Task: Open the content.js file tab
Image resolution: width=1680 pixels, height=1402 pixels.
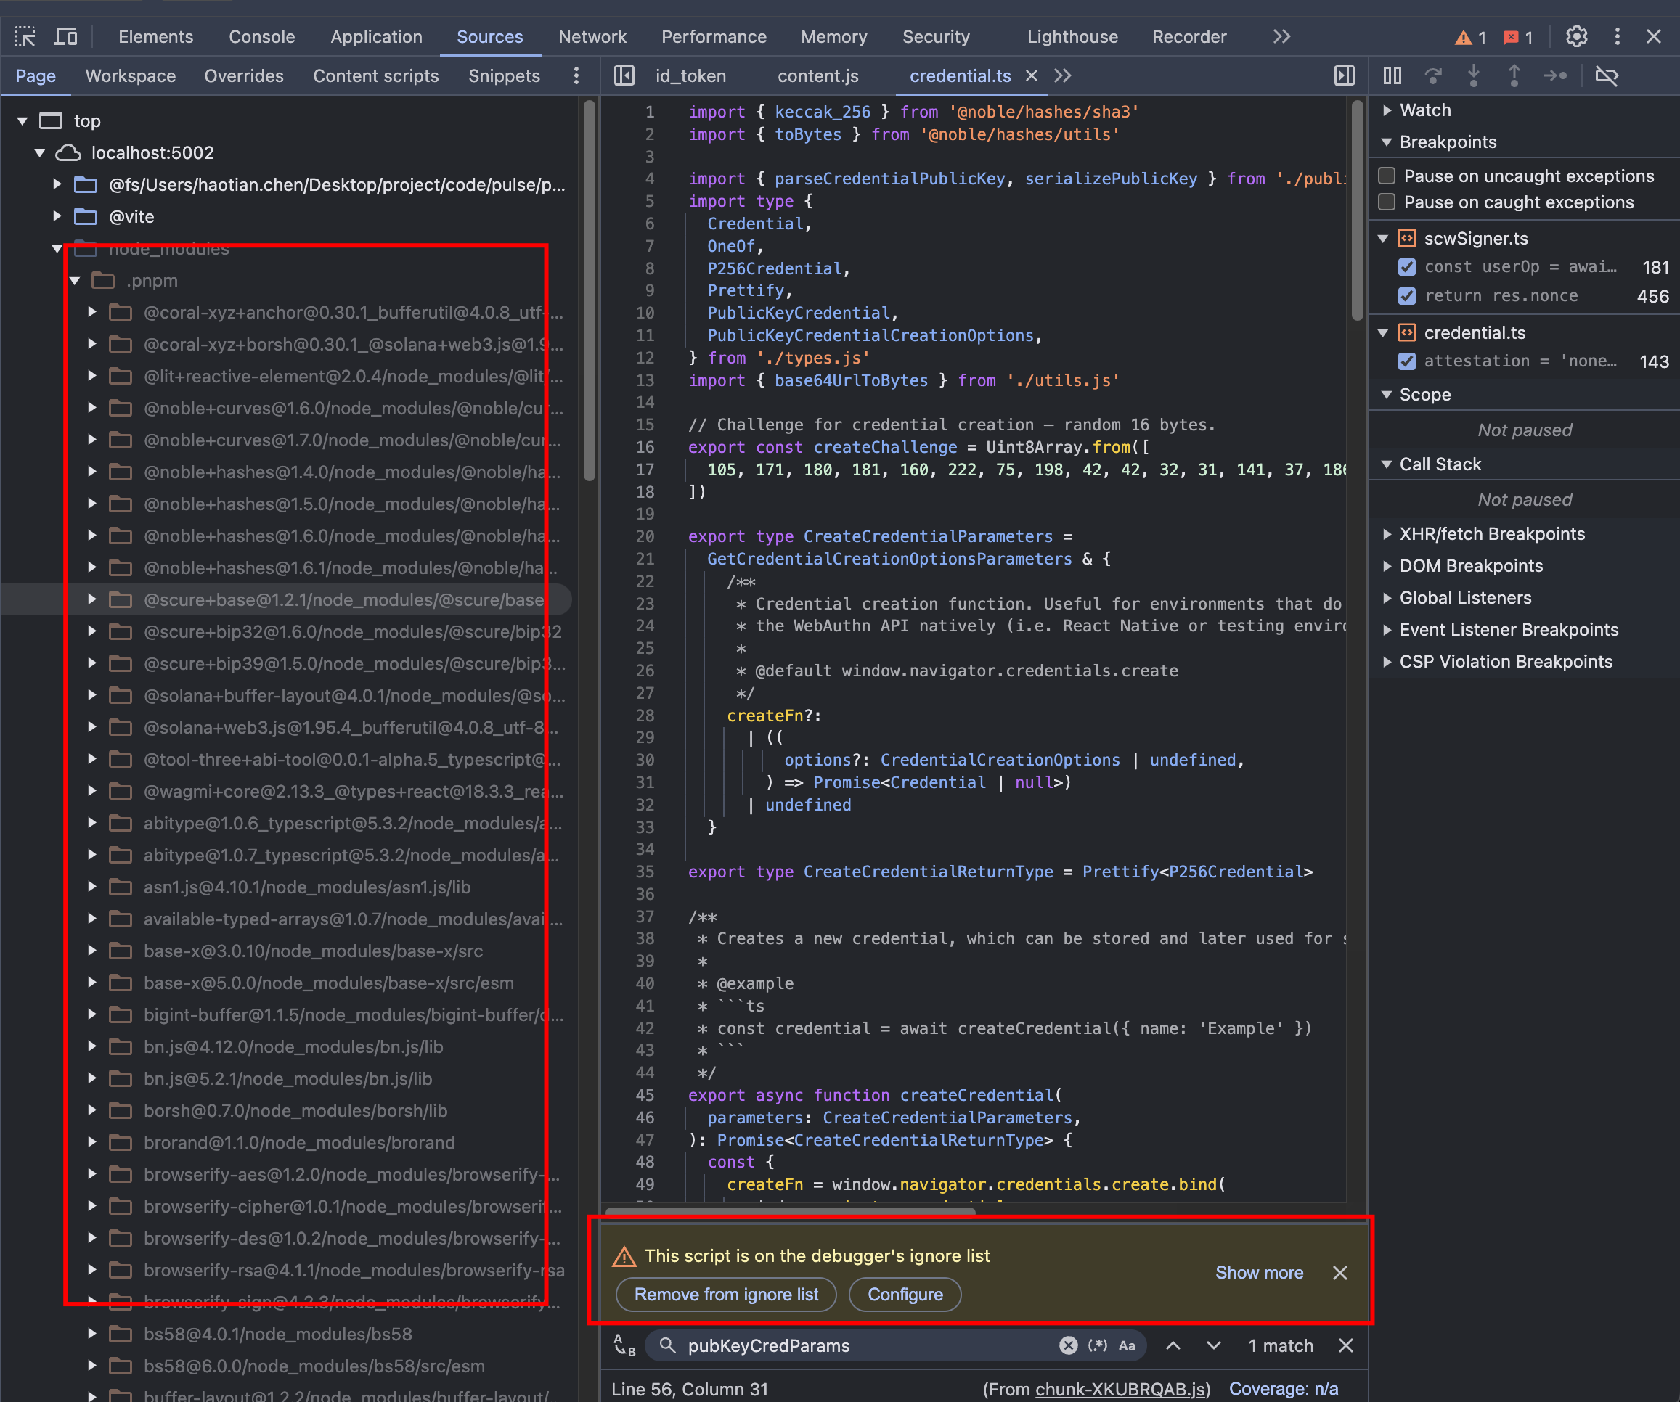Action: (817, 76)
